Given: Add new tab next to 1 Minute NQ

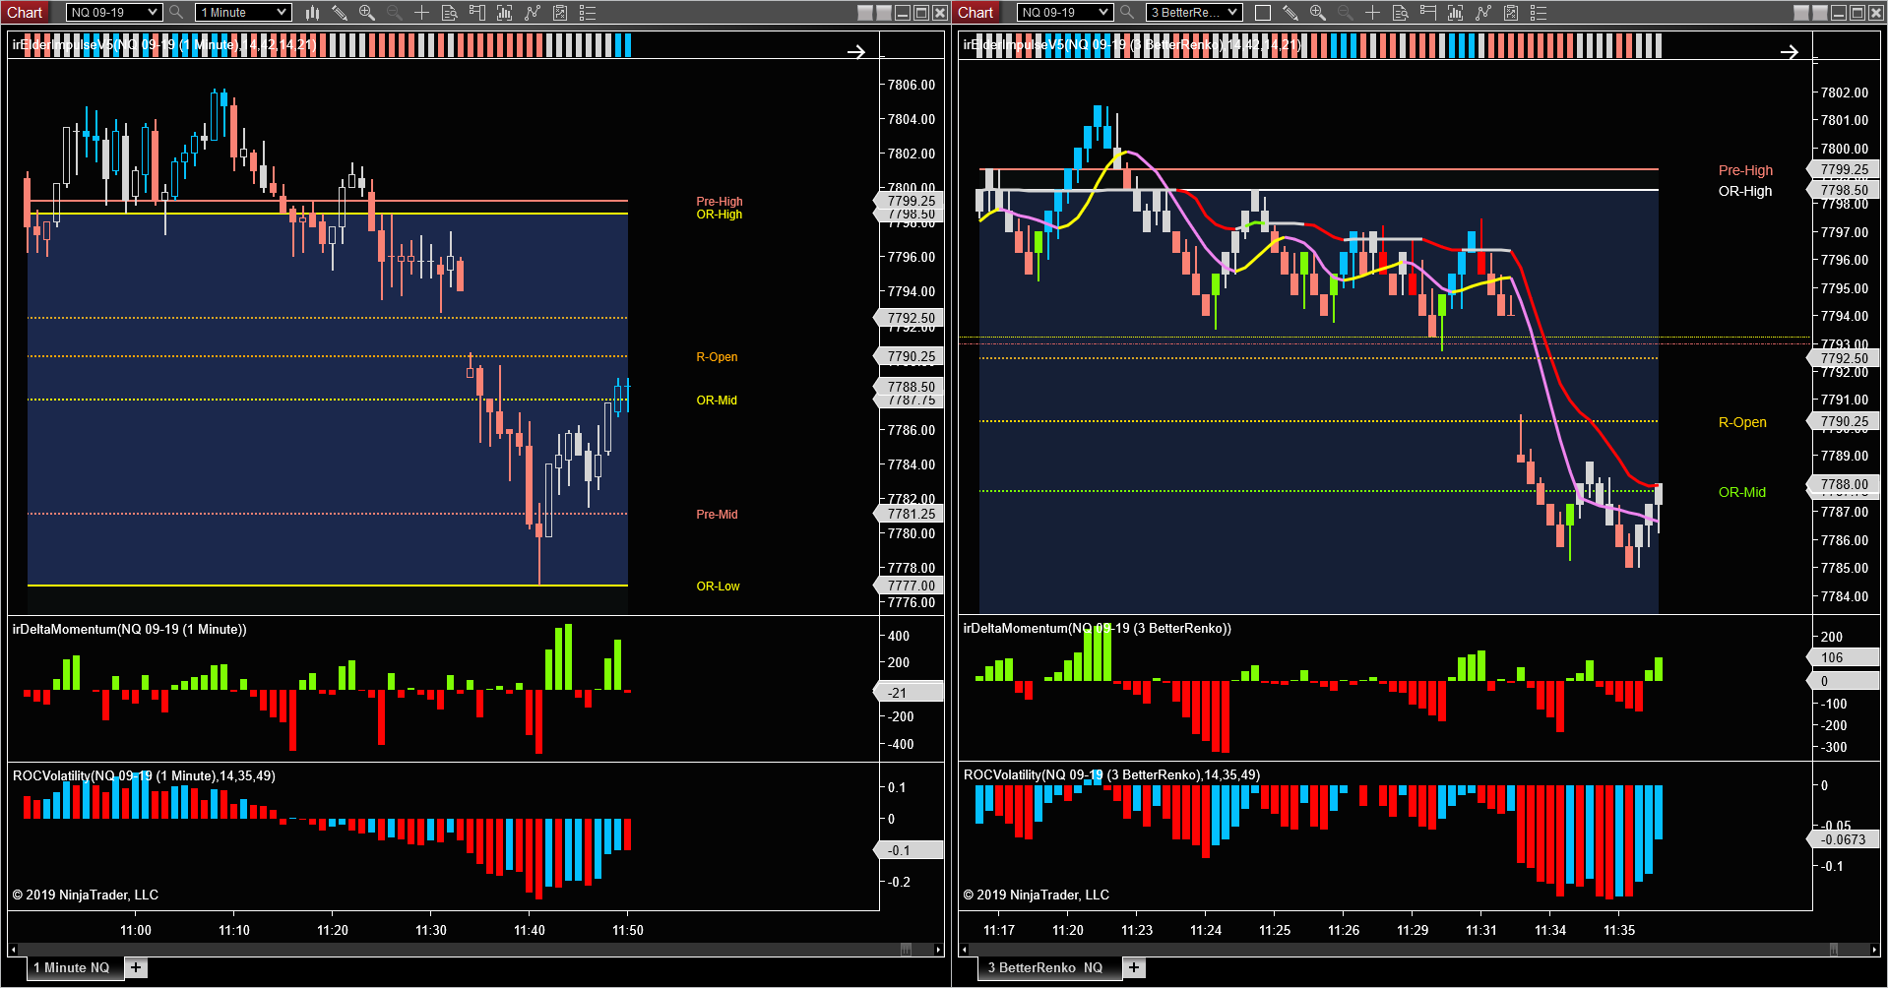Looking at the screenshot, I should (136, 967).
